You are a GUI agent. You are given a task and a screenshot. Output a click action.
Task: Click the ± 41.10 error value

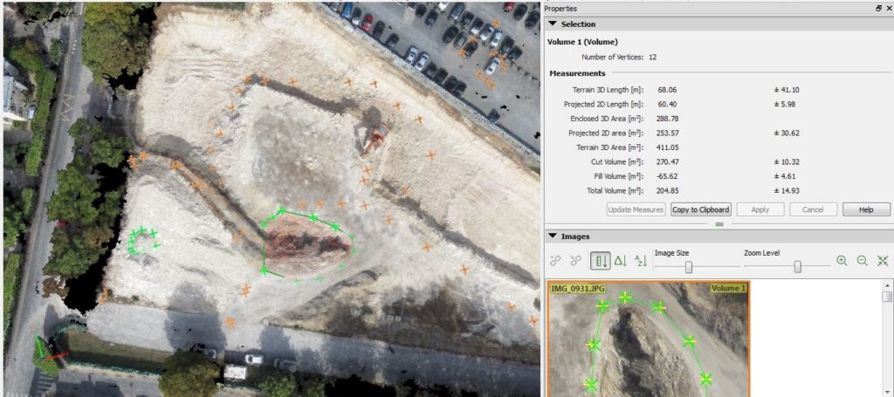[787, 90]
